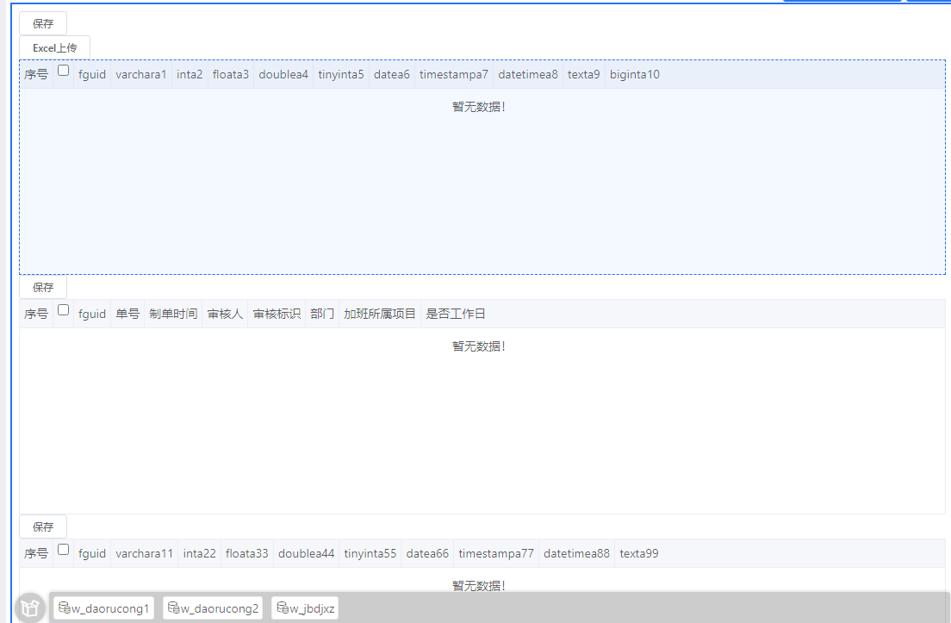951x623 pixels.
Task: Click the 加班所属项目 column header
Action: click(x=379, y=315)
